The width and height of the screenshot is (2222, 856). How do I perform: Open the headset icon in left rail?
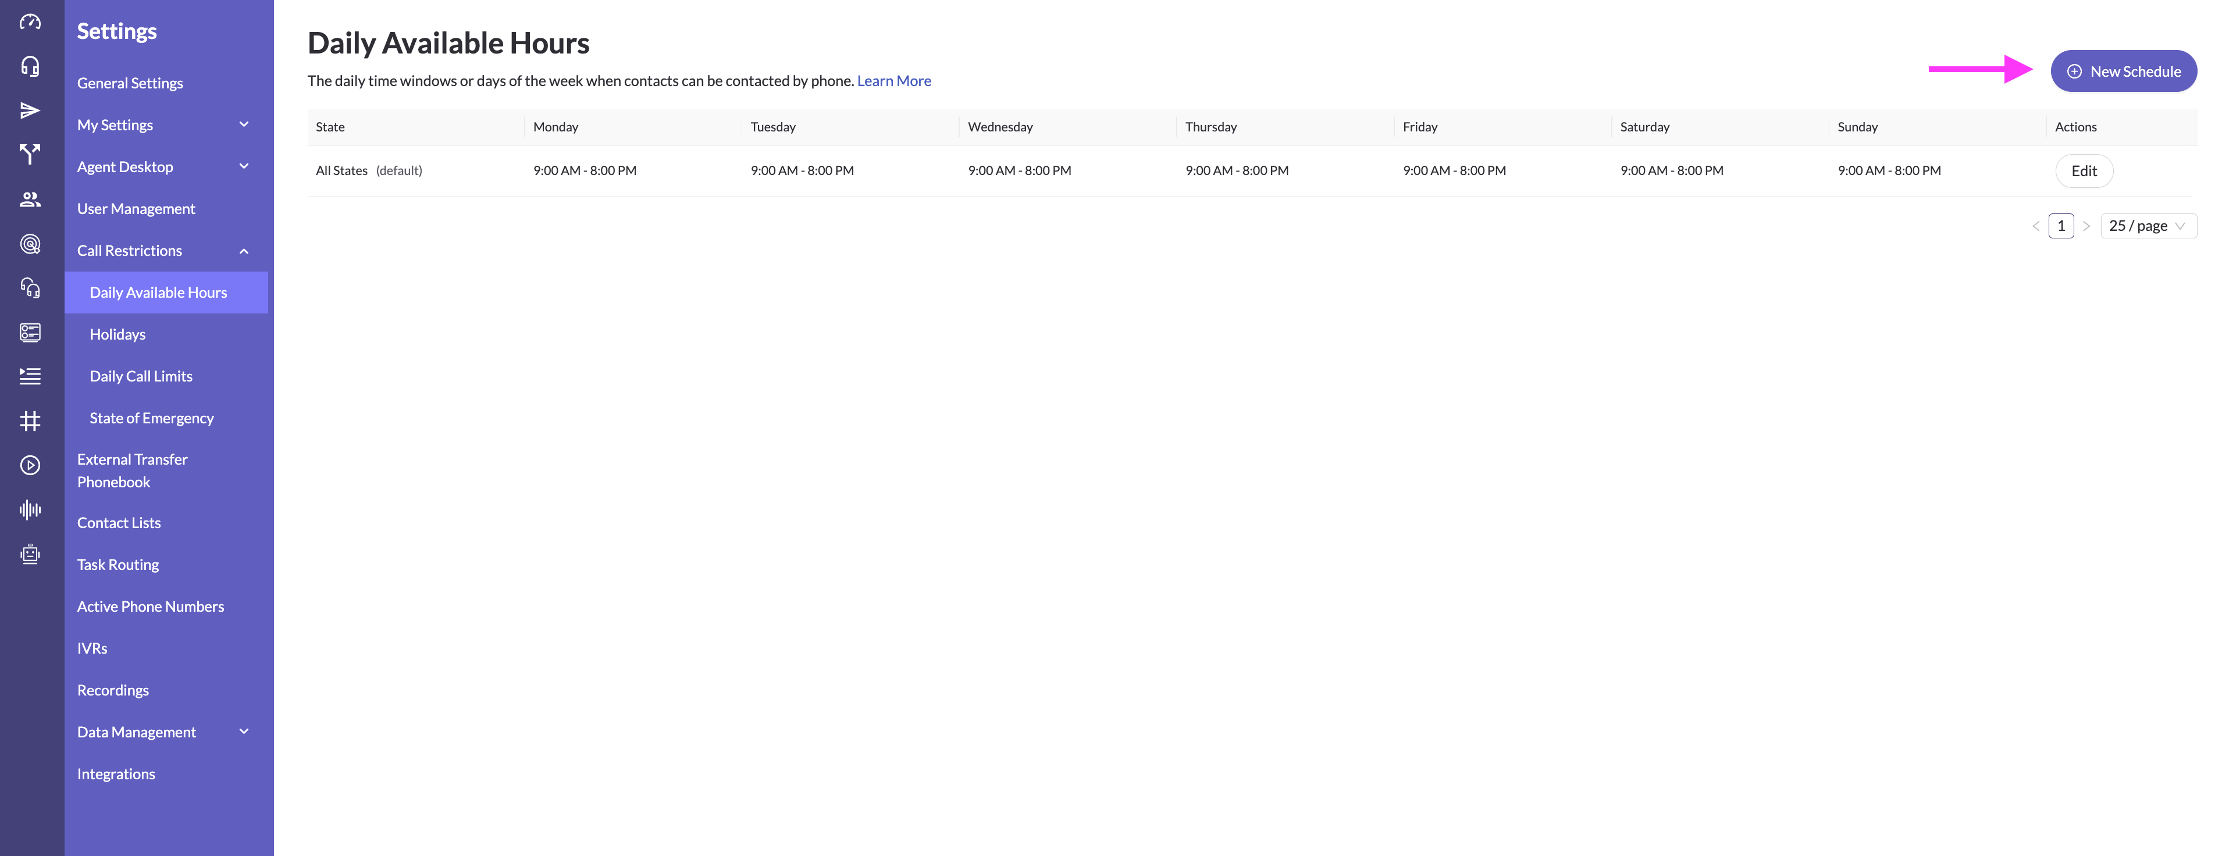(30, 66)
